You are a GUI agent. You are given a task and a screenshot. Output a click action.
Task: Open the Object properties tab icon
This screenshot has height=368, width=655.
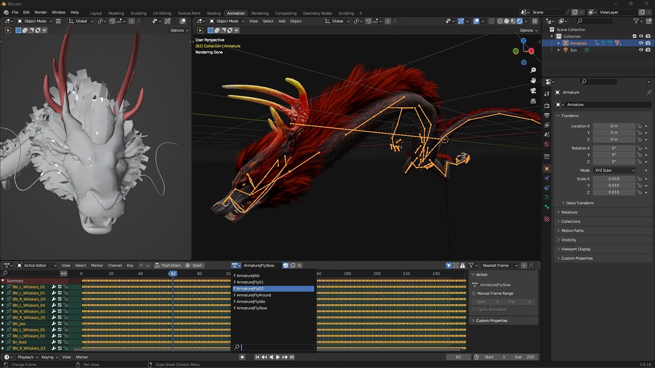coord(547,169)
